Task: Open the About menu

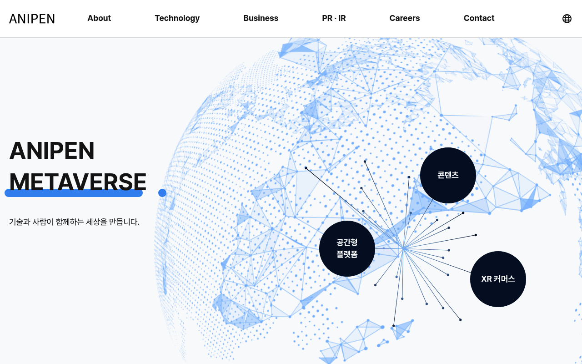Action: [99, 18]
